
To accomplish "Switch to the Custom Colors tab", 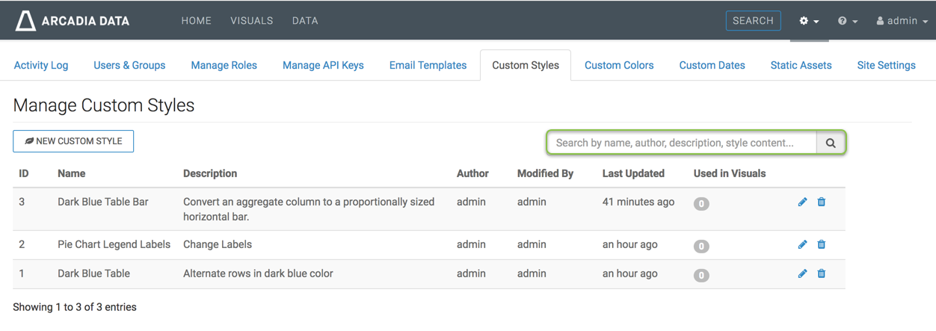I will (618, 65).
